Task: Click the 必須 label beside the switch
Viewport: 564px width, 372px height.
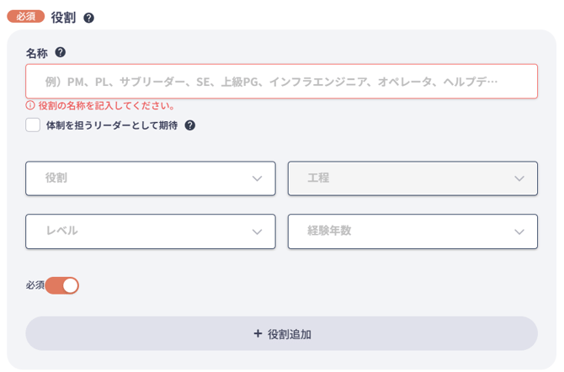Action: [35, 285]
